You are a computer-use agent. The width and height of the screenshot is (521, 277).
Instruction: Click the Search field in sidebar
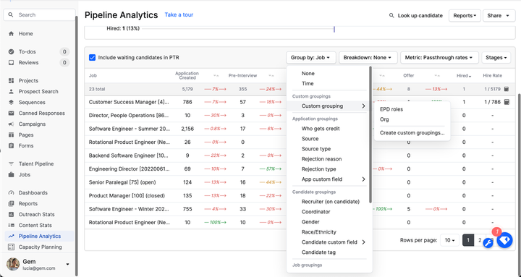(40, 14)
